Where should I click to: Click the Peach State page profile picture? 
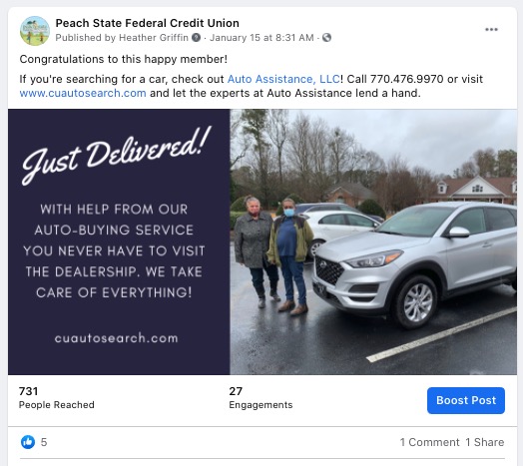click(x=35, y=31)
